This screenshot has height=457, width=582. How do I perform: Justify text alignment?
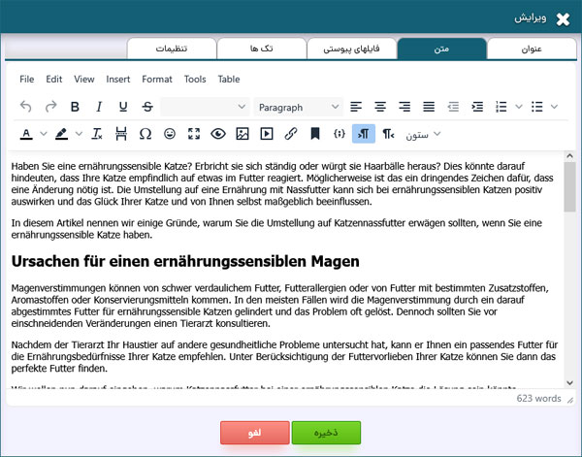point(429,107)
